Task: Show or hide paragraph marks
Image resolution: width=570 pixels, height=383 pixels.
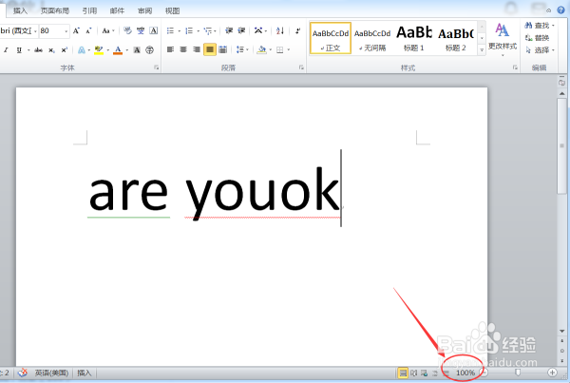Action: (297, 31)
